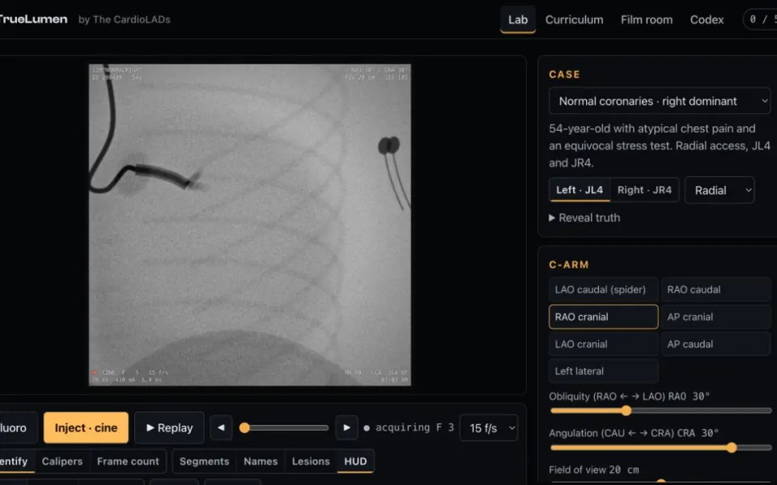
Task: Click 'Field of view 20 cm' label
Action: [593, 470]
